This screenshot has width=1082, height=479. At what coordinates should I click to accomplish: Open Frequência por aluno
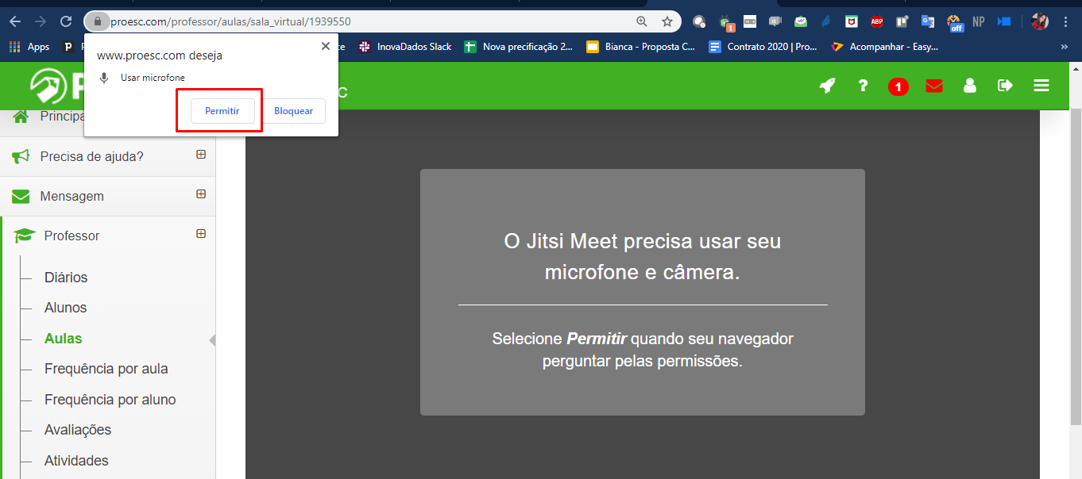pyautogui.click(x=110, y=400)
